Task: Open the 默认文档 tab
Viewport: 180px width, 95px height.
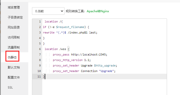Action: [14, 67]
